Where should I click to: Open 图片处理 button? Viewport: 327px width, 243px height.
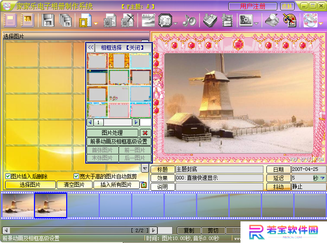point(112,133)
